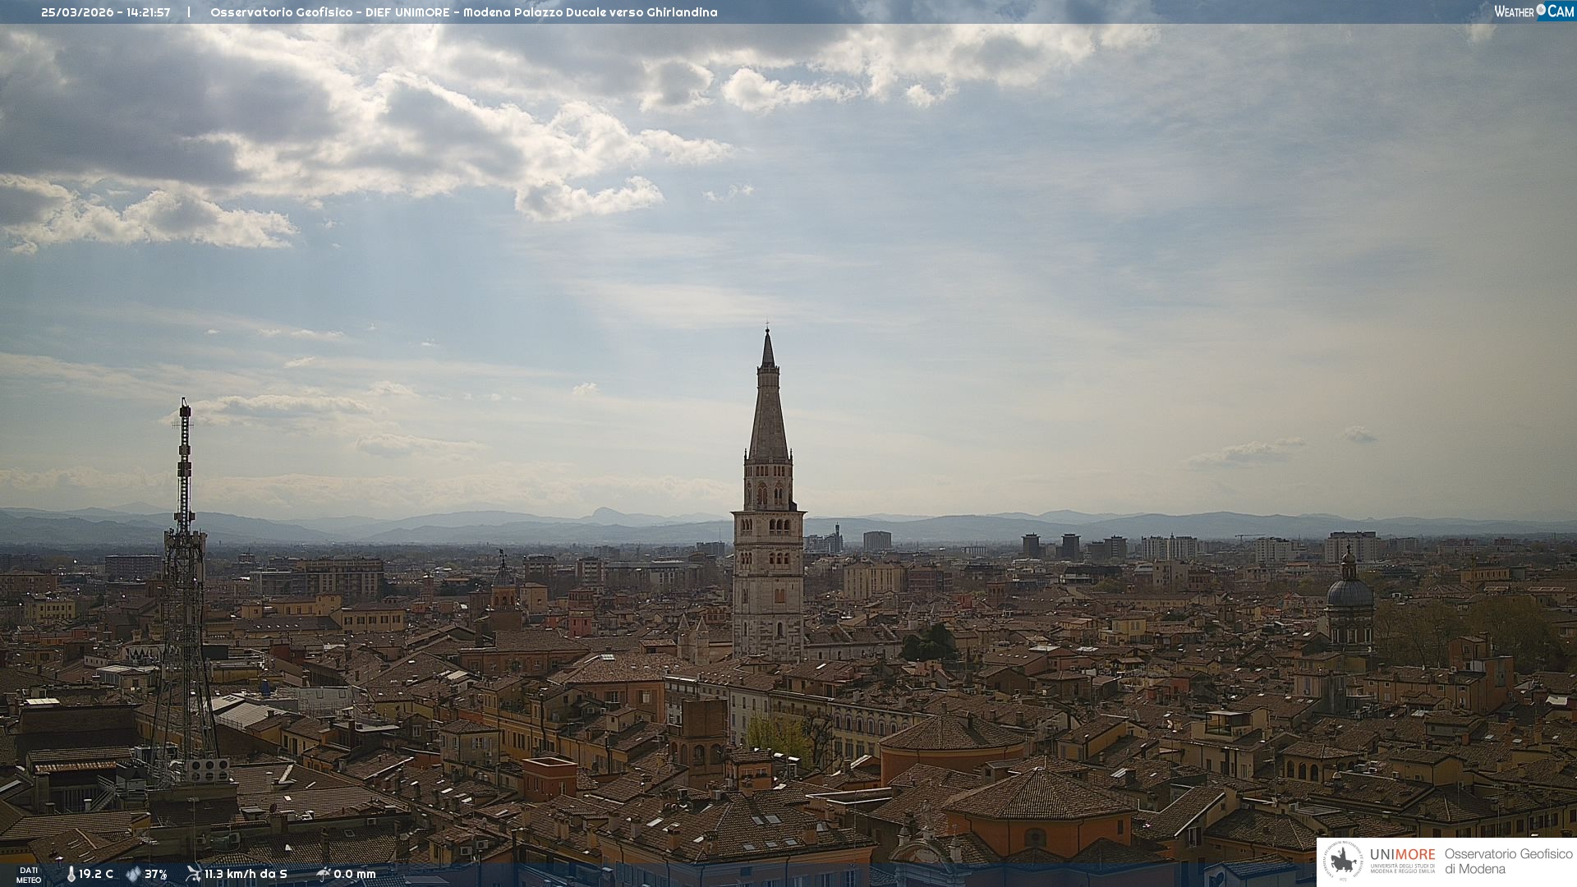1577x887 pixels.
Task: Click the 19.2 C temperature reading
Action: coord(96,874)
